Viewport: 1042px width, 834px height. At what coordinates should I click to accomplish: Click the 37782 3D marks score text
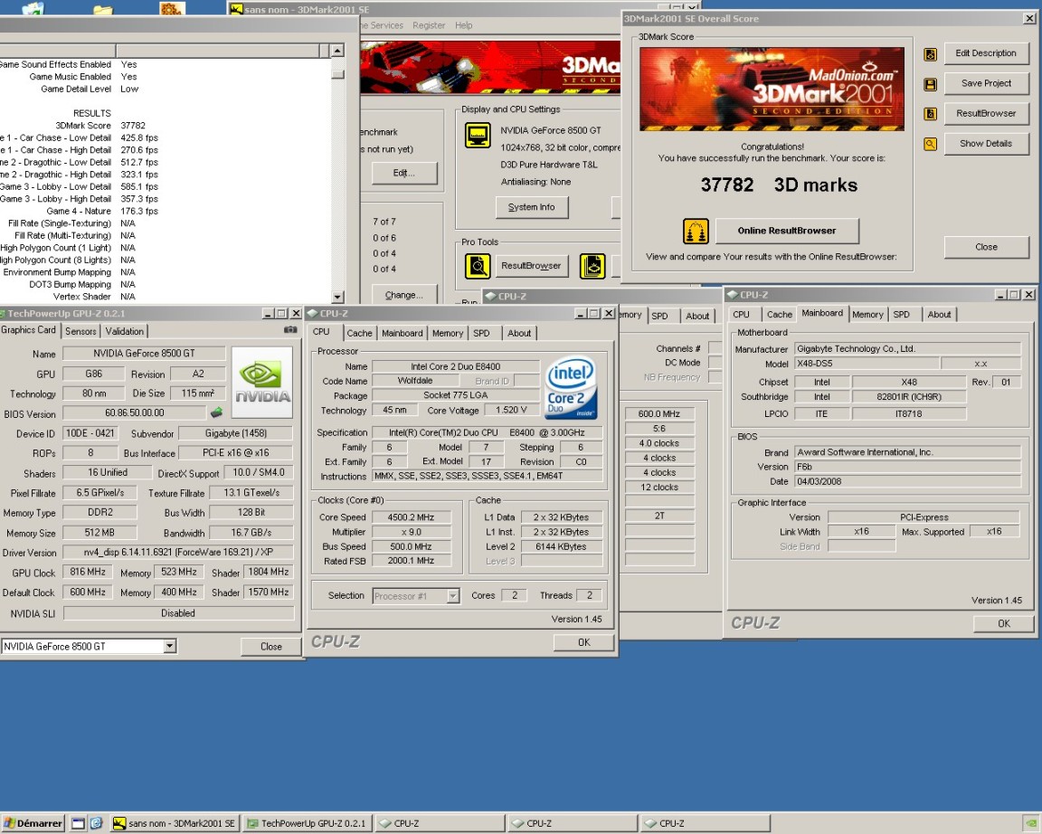[x=779, y=185]
